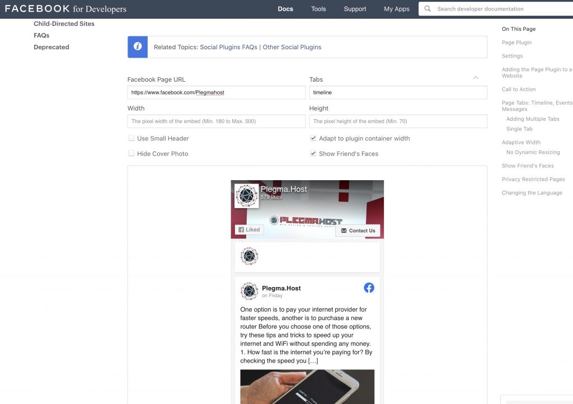Click the Plegma.Host post author avatar

249,291
